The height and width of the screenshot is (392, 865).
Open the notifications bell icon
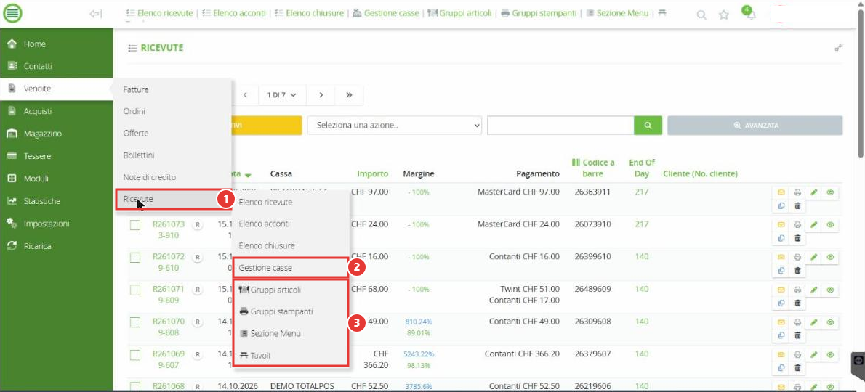751,15
